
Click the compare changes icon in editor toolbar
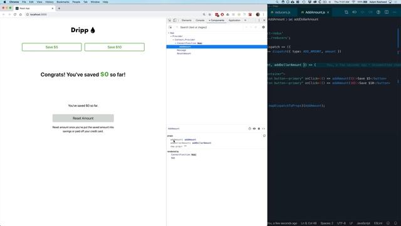[x=346, y=13]
